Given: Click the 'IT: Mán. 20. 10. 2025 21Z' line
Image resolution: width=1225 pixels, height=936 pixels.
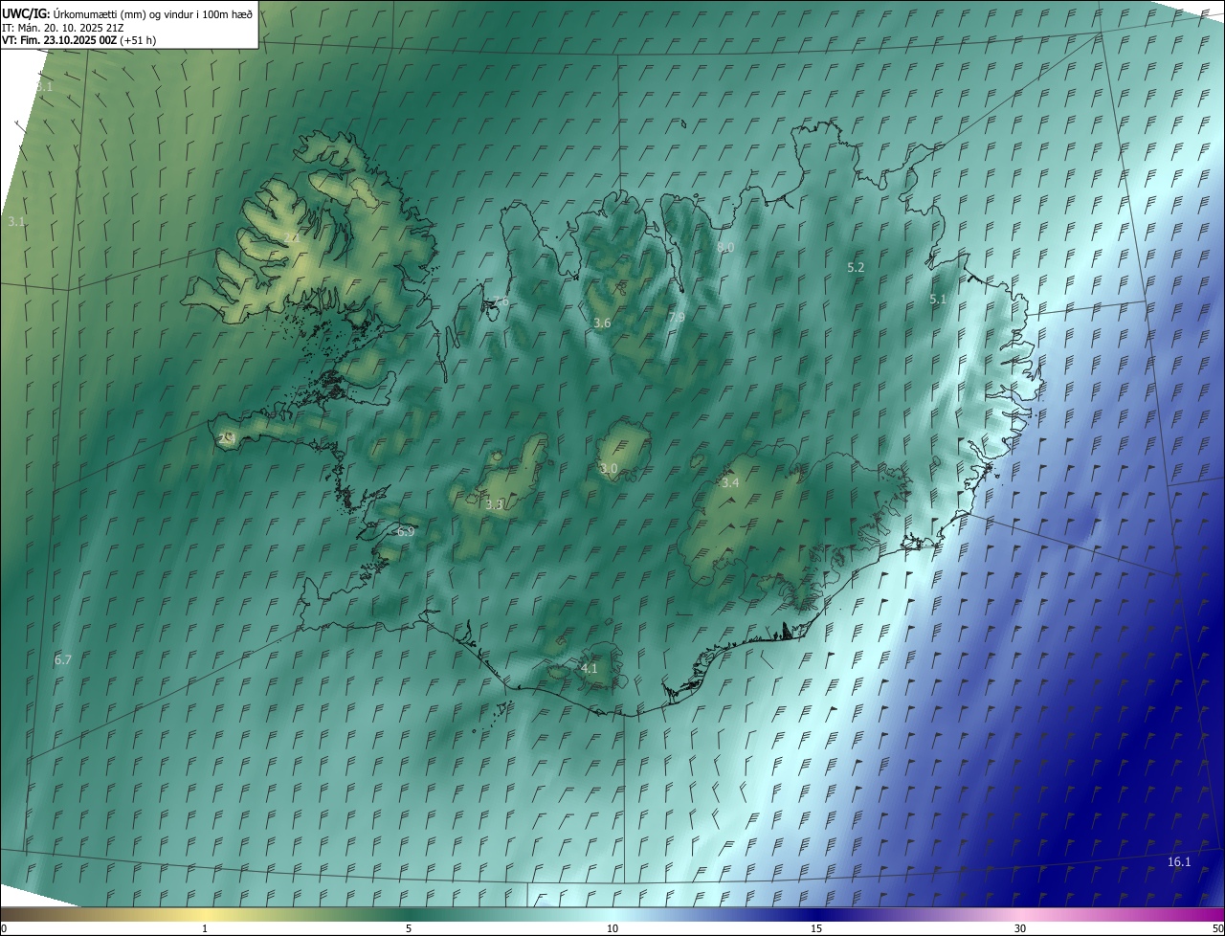Looking at the screenshot, I should tap(62, 28).
